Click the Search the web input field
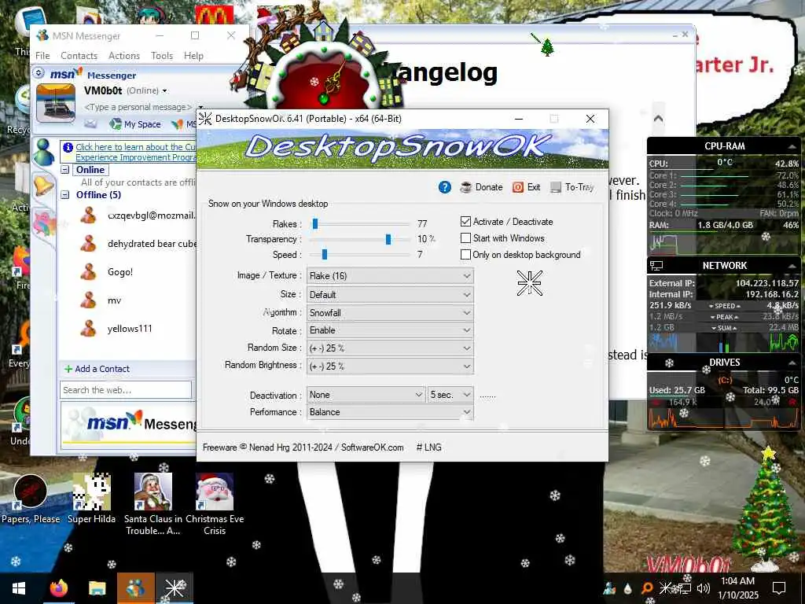 click(x=126, y=390)
